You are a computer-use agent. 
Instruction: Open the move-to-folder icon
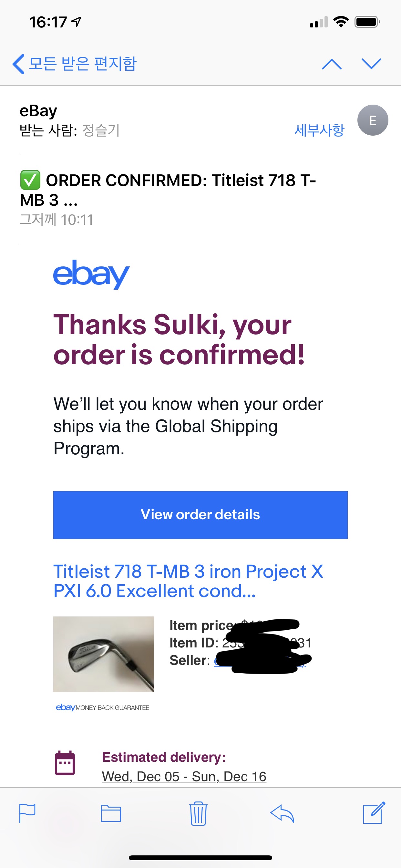(111, 813)
